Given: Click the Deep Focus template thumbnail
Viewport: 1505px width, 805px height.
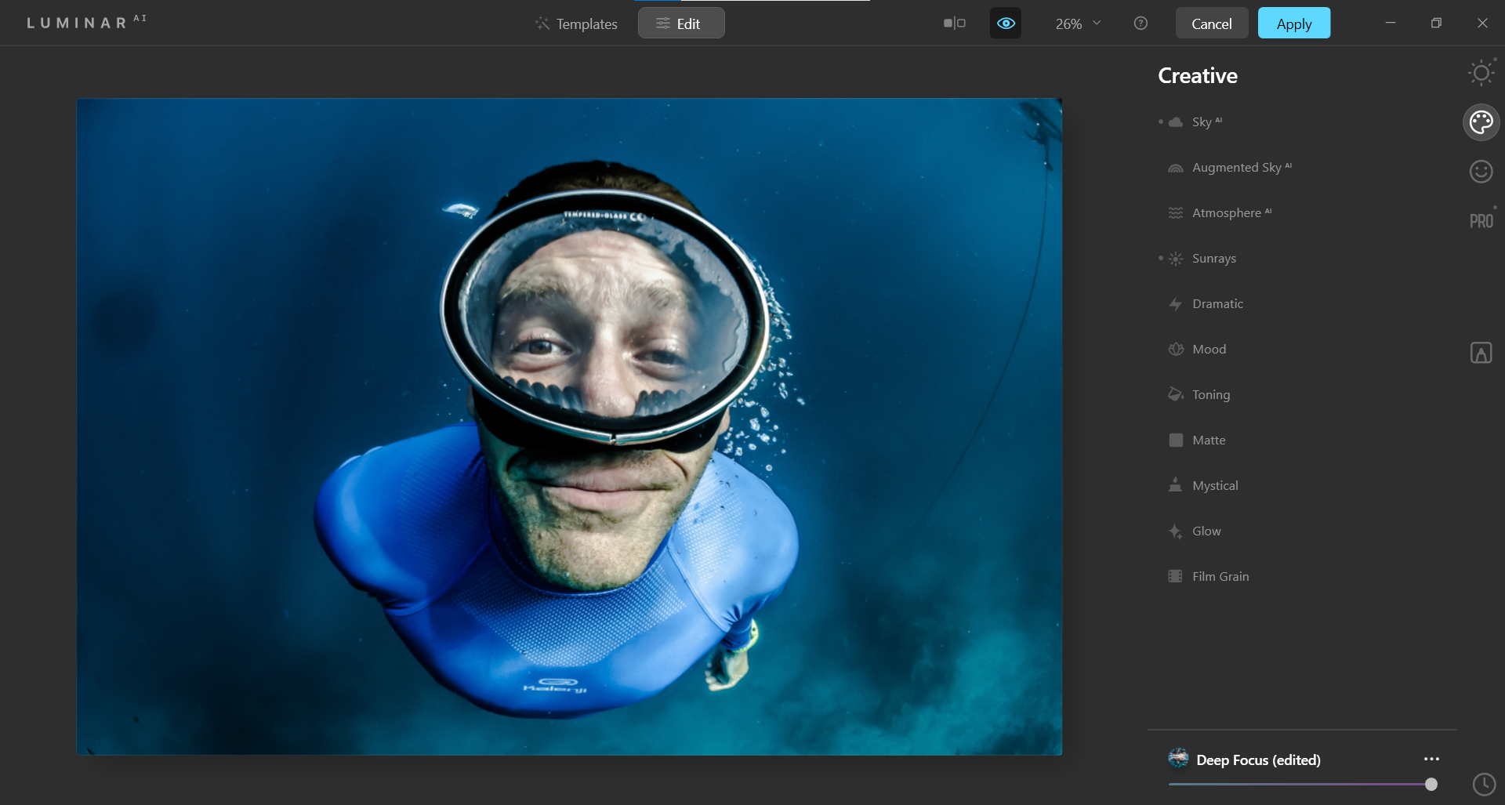Looking at the screenshot, I should (1178, 759).
